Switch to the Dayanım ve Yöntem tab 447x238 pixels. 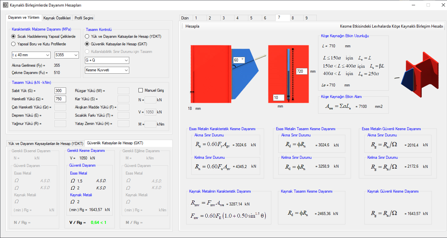tap(24, 17)
